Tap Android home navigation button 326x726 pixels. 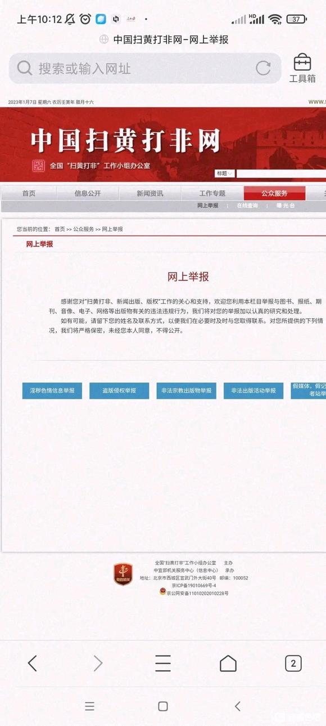pos(163,706)
